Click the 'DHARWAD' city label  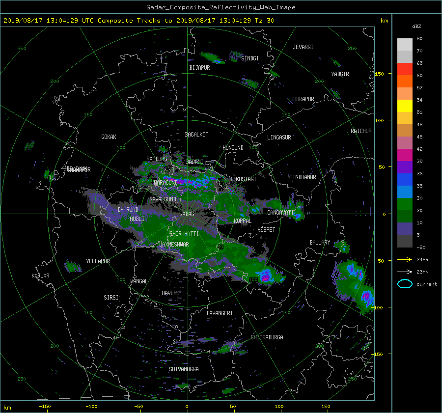(x=128, y=210)
